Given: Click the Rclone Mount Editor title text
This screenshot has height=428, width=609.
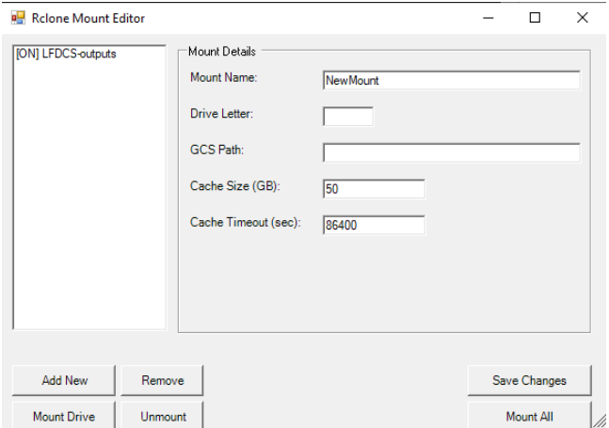Looking at the screenshot, I should coord(88,18).
